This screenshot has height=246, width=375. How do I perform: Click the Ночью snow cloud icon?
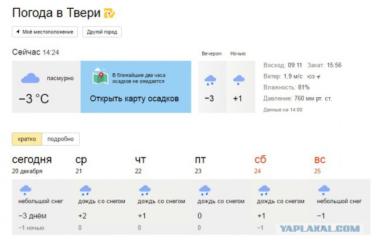coord(238,80)
